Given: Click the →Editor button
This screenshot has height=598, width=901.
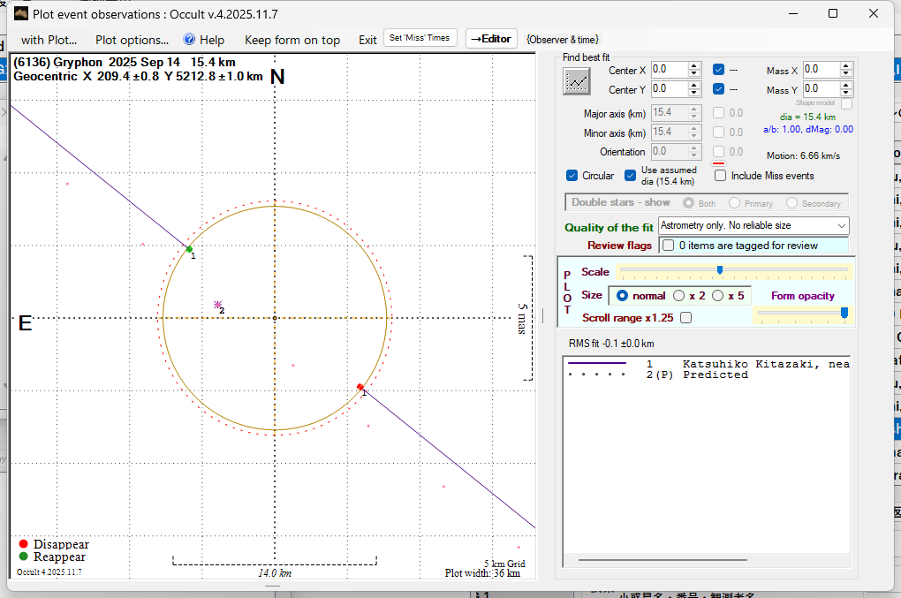Looking at the screenshot, I should pyautogui.click(x=490, y=39).
